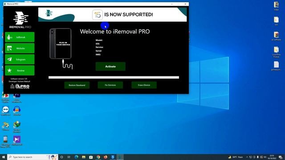The image size is (285, 160).
Task: Open the Telegram sidebar button
Action: click(x=20, y=59)
